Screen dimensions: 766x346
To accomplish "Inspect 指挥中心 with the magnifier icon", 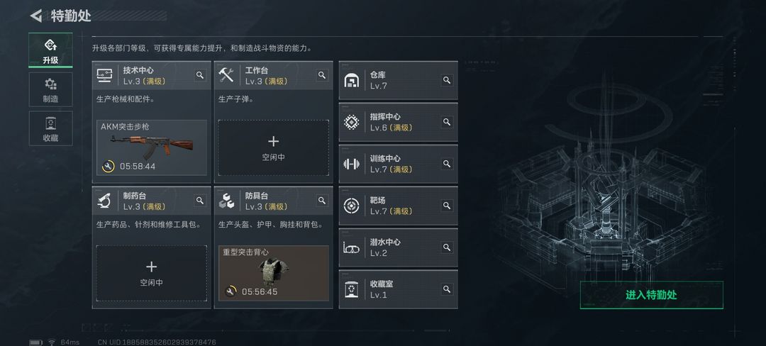I will point(447,122).
